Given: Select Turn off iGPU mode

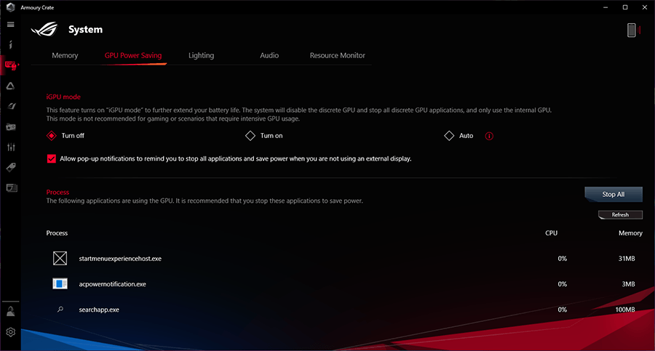Looking at the screenshot, I should [x=52, y=136].
